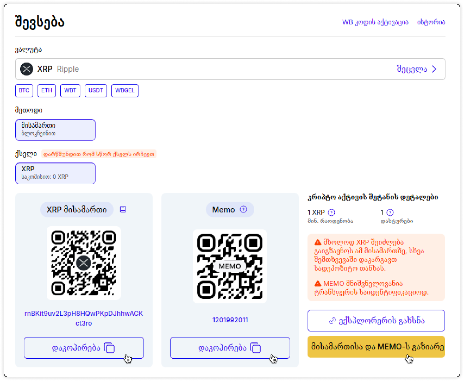Open the address book icon beside the XRP address label

(x=123, y=209)
